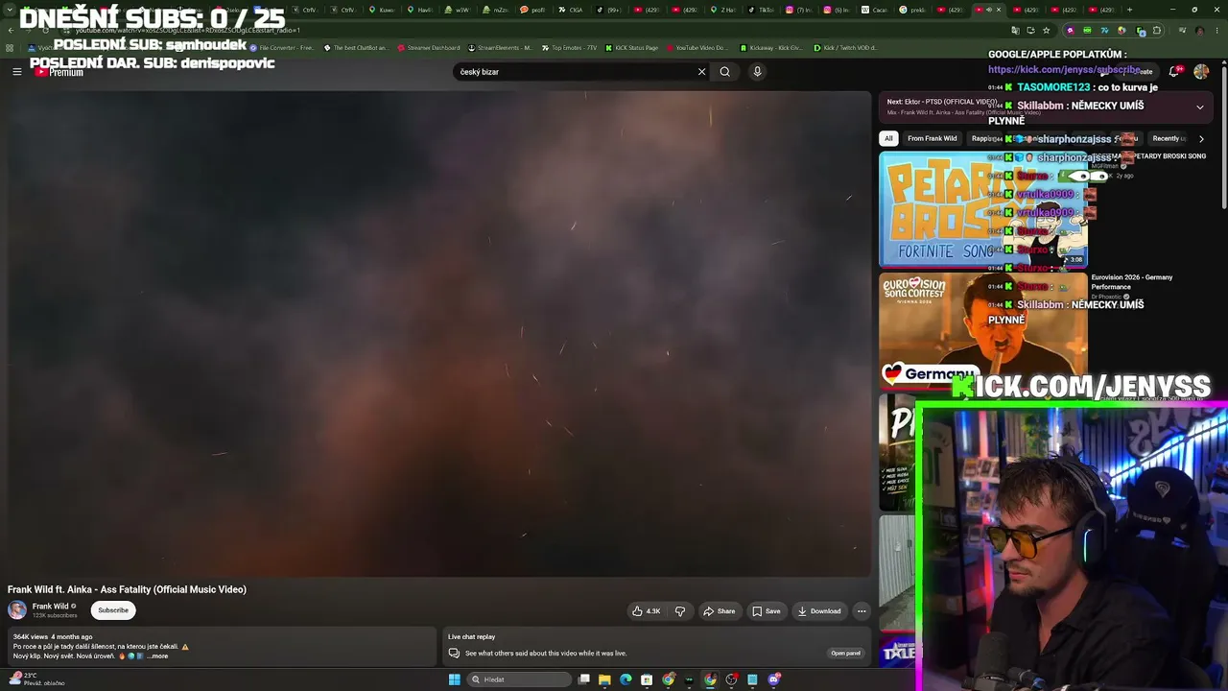Open the three-dot more actions menu
Screen dimensions: 1228x691
tap(862, 611)
